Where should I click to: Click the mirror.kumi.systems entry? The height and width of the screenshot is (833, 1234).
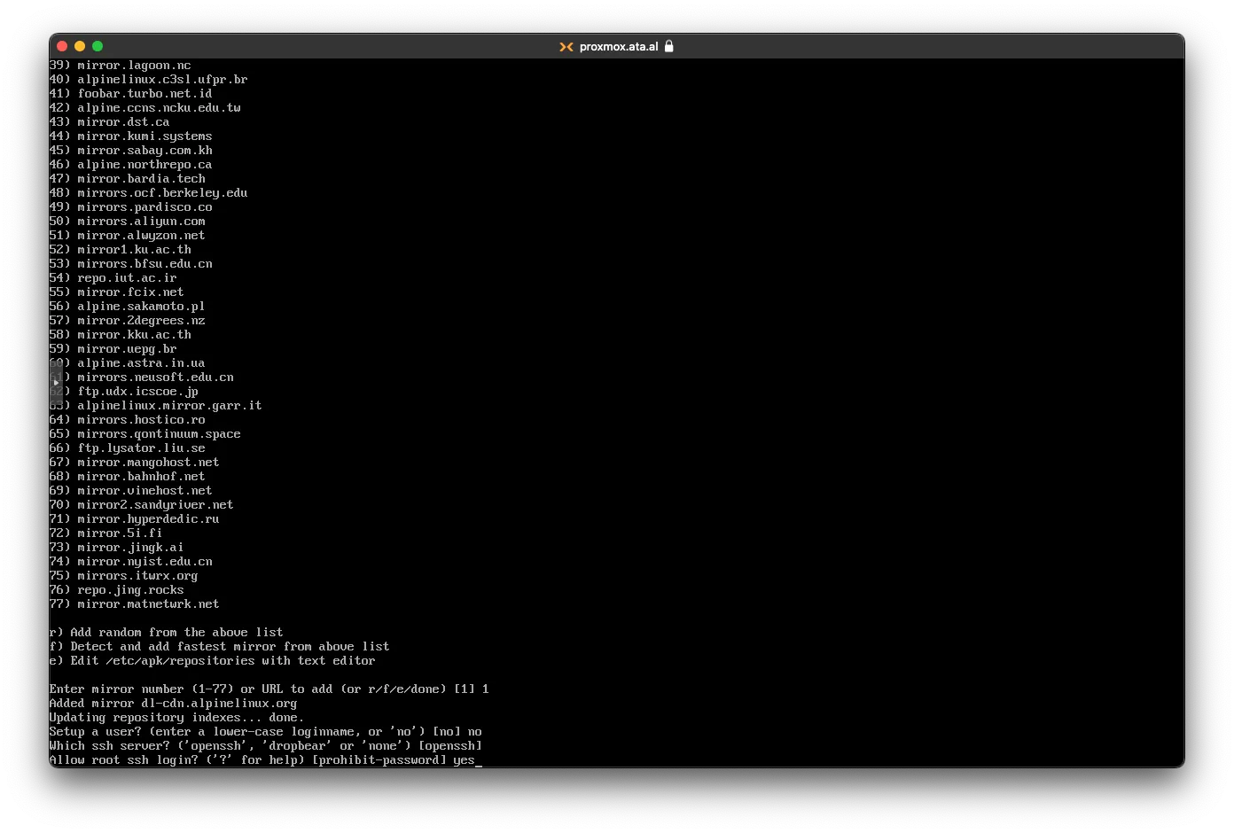131,136
